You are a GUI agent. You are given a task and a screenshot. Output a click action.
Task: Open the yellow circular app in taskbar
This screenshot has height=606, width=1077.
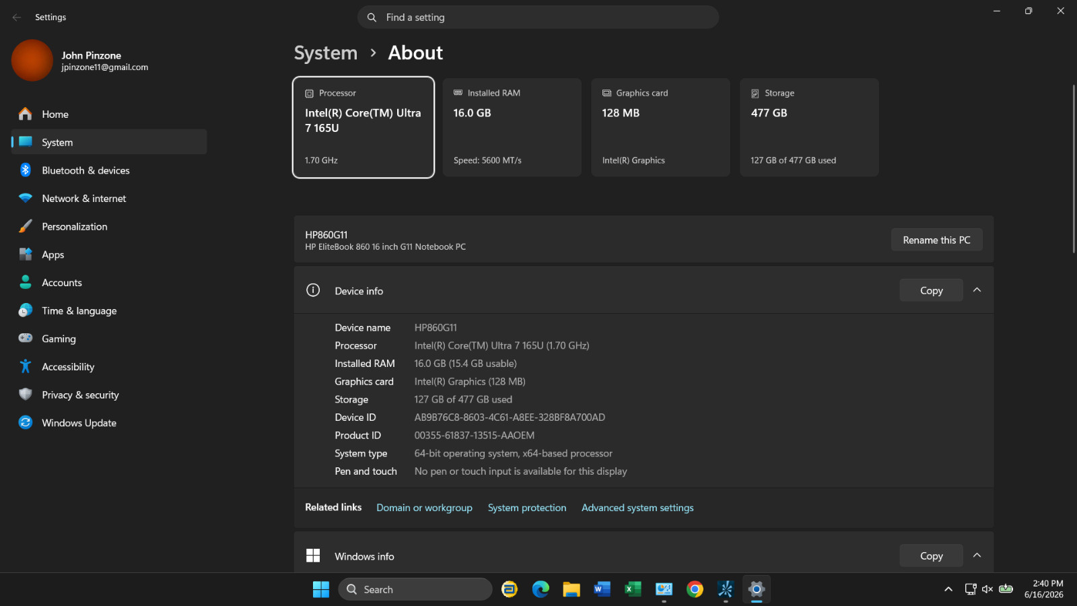click(510, 589)
